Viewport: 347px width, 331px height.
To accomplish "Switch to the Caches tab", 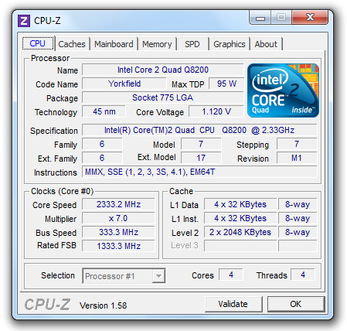I will [72, 44].
